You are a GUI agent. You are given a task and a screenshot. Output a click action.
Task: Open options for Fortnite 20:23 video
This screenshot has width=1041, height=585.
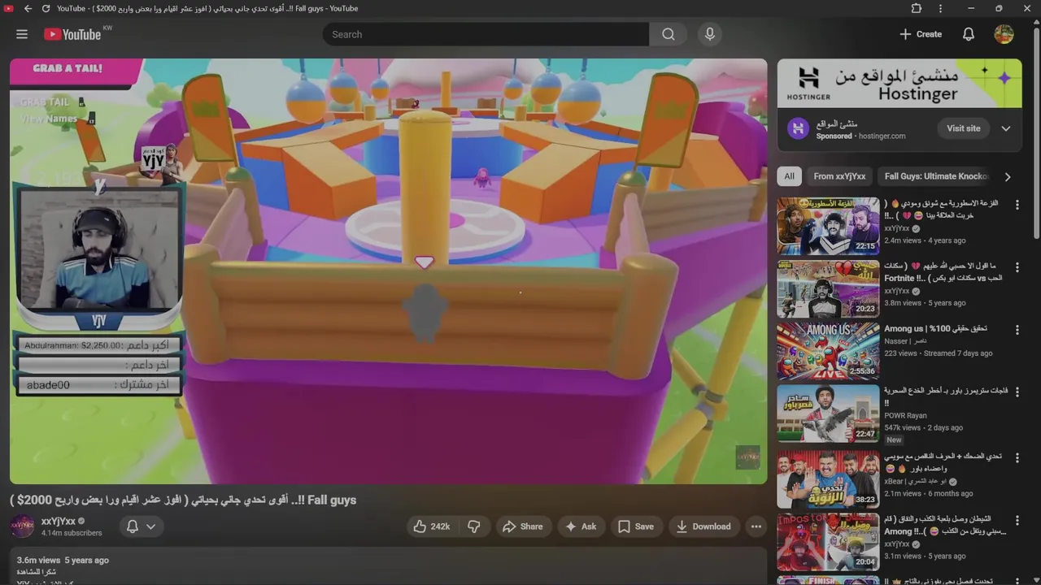pyautogui.click(x=1017, y=267)
